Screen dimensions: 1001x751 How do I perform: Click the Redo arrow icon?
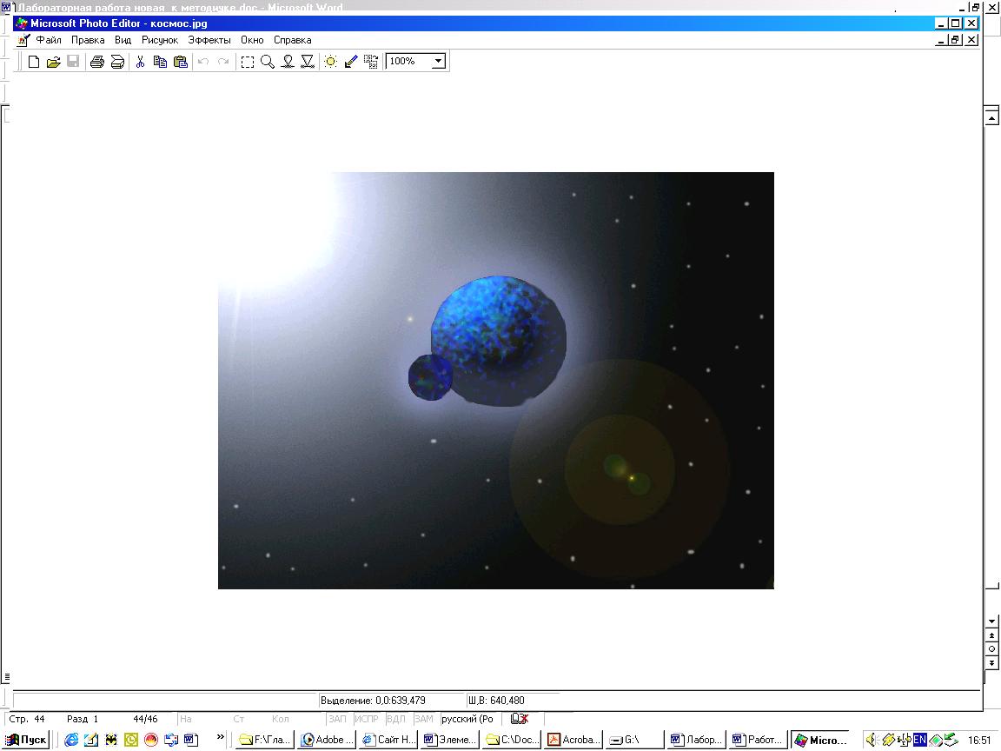pyautogui.click(x=223, y=62)
